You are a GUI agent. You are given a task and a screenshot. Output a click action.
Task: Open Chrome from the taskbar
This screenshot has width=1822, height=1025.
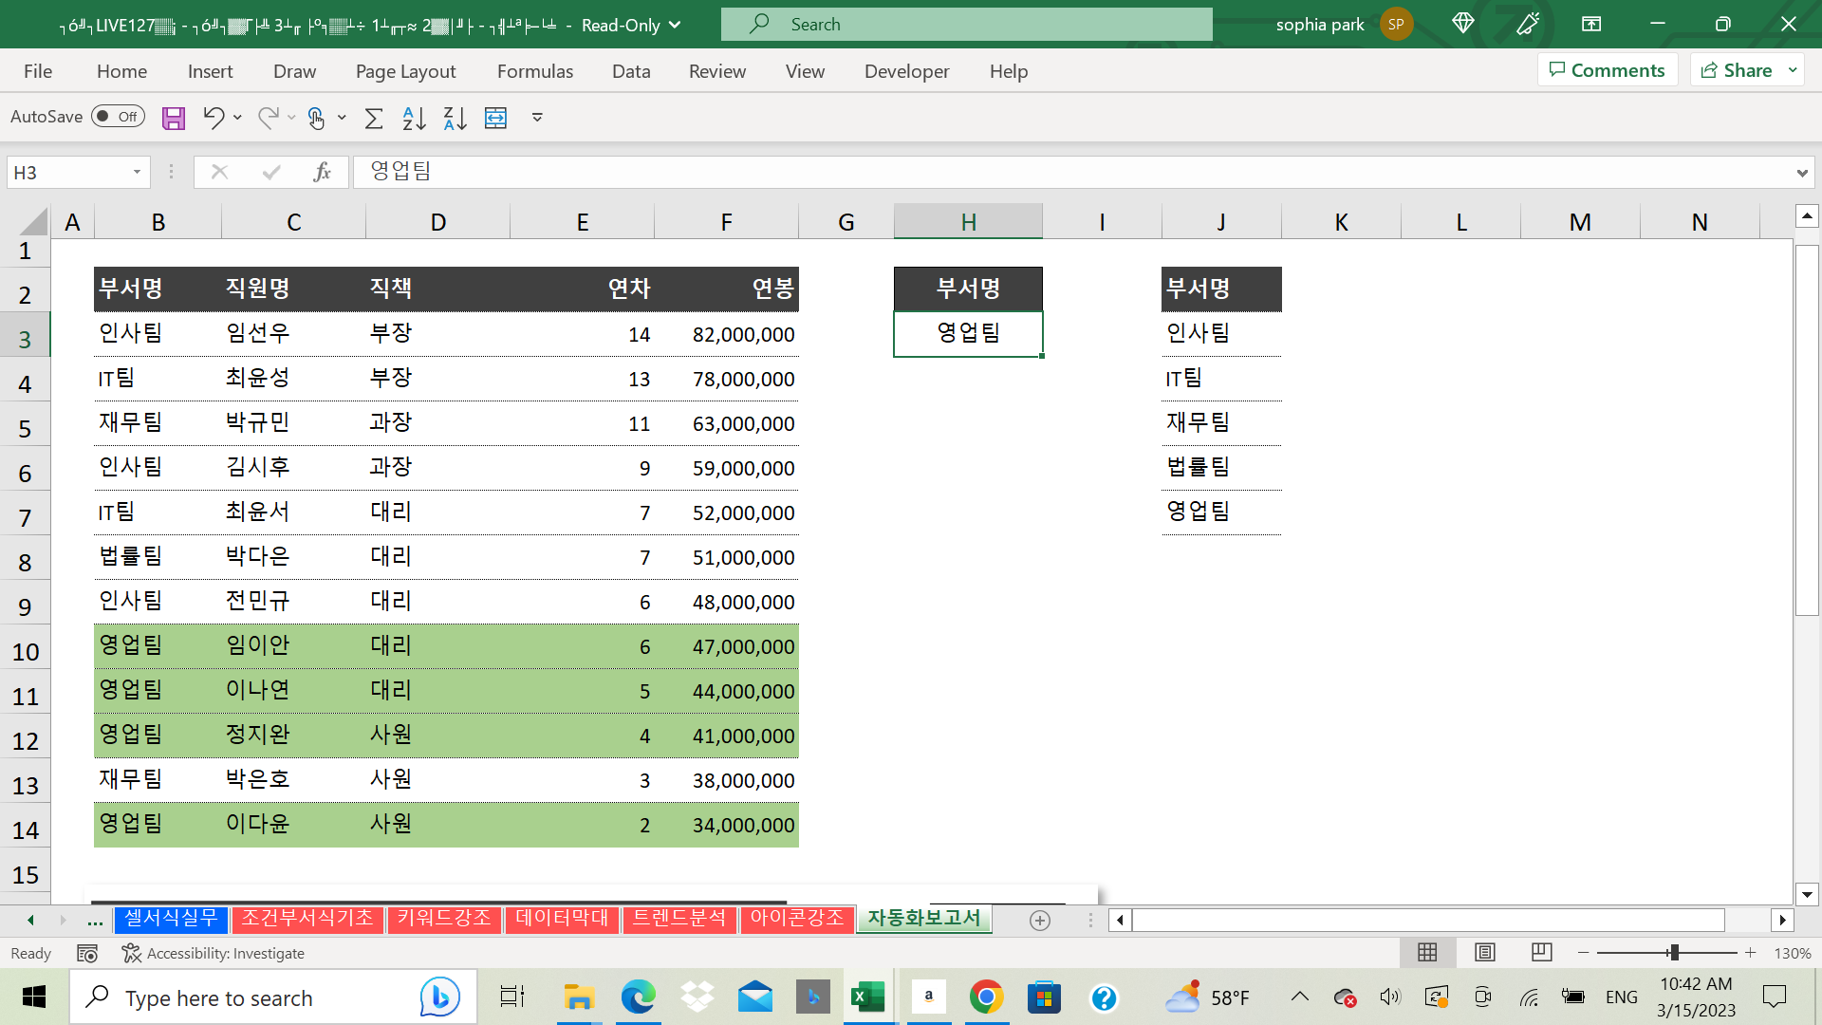tap(987, 997)
